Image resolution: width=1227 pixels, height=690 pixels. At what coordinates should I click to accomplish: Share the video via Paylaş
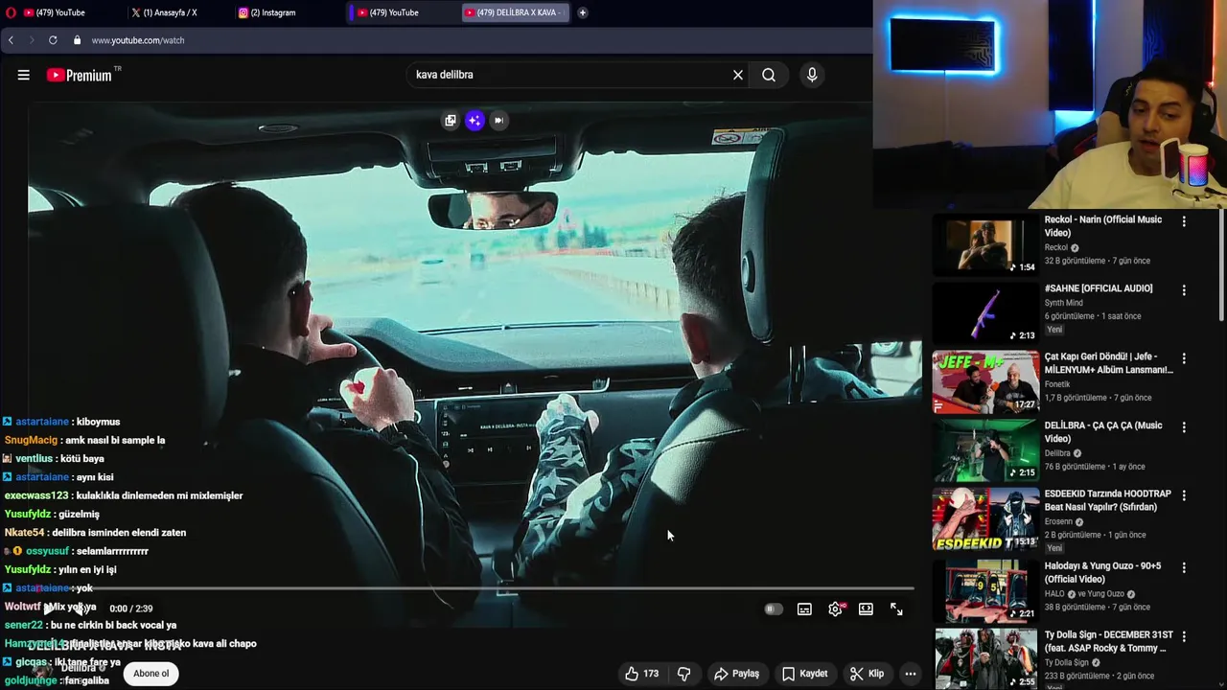click(736, 674)
